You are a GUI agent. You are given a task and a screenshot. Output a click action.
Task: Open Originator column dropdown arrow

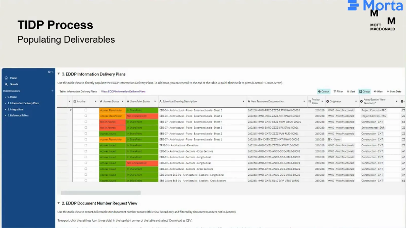click(356, 101)
